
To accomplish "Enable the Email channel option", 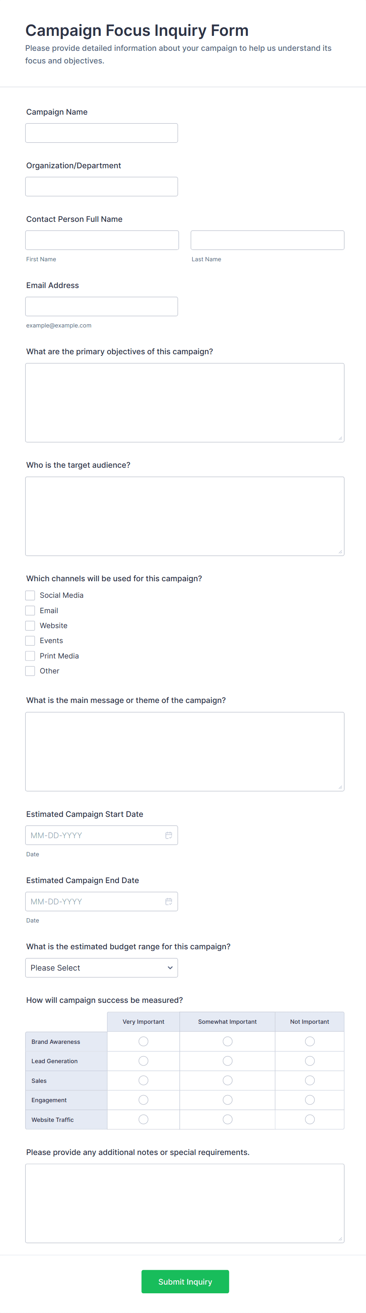I will coord(30,610).
